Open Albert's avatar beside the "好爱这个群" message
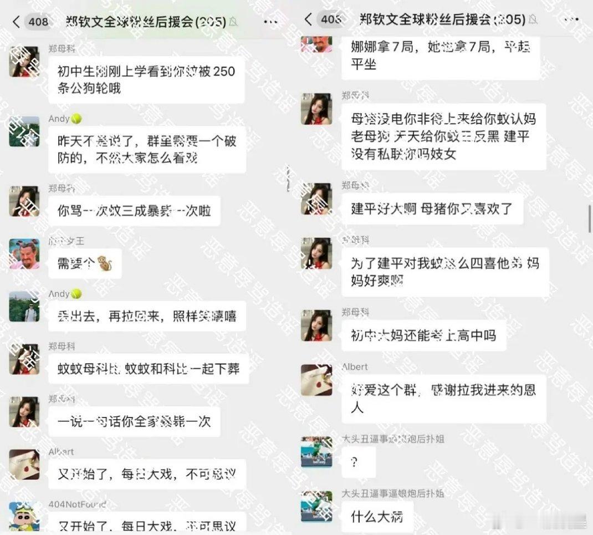Viewport: 593px width, 535px height. (316, 380)
